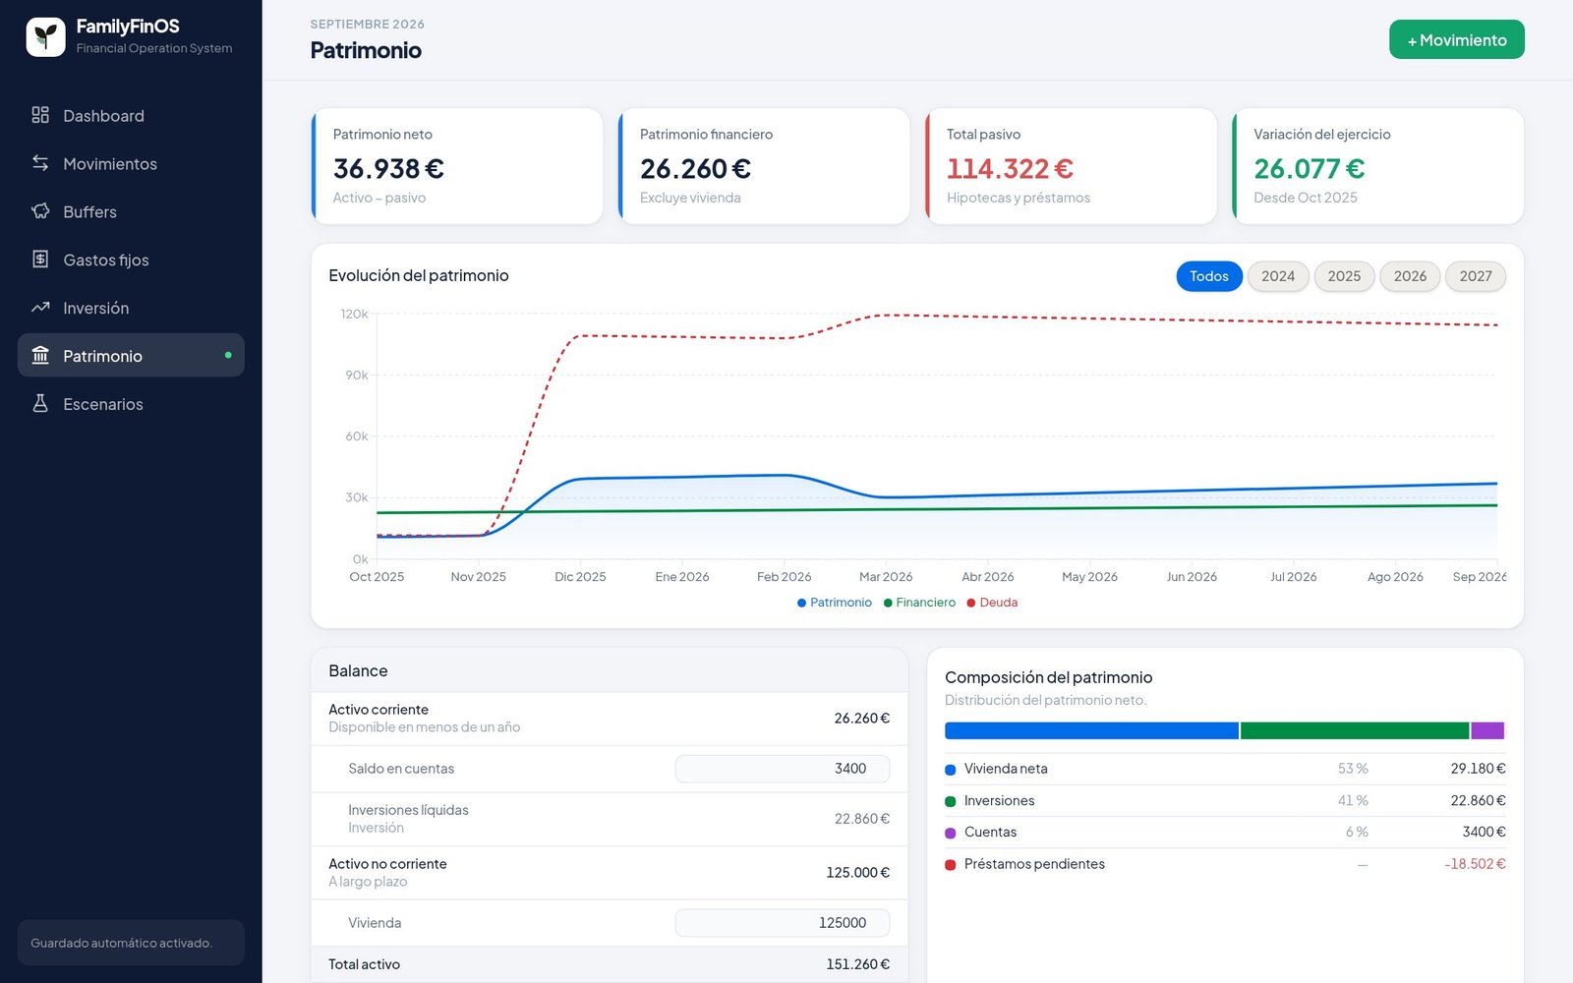Open the Dashboard menu item
The height and width of the screenshot is (983, 1573).
(x=131, y=115)
